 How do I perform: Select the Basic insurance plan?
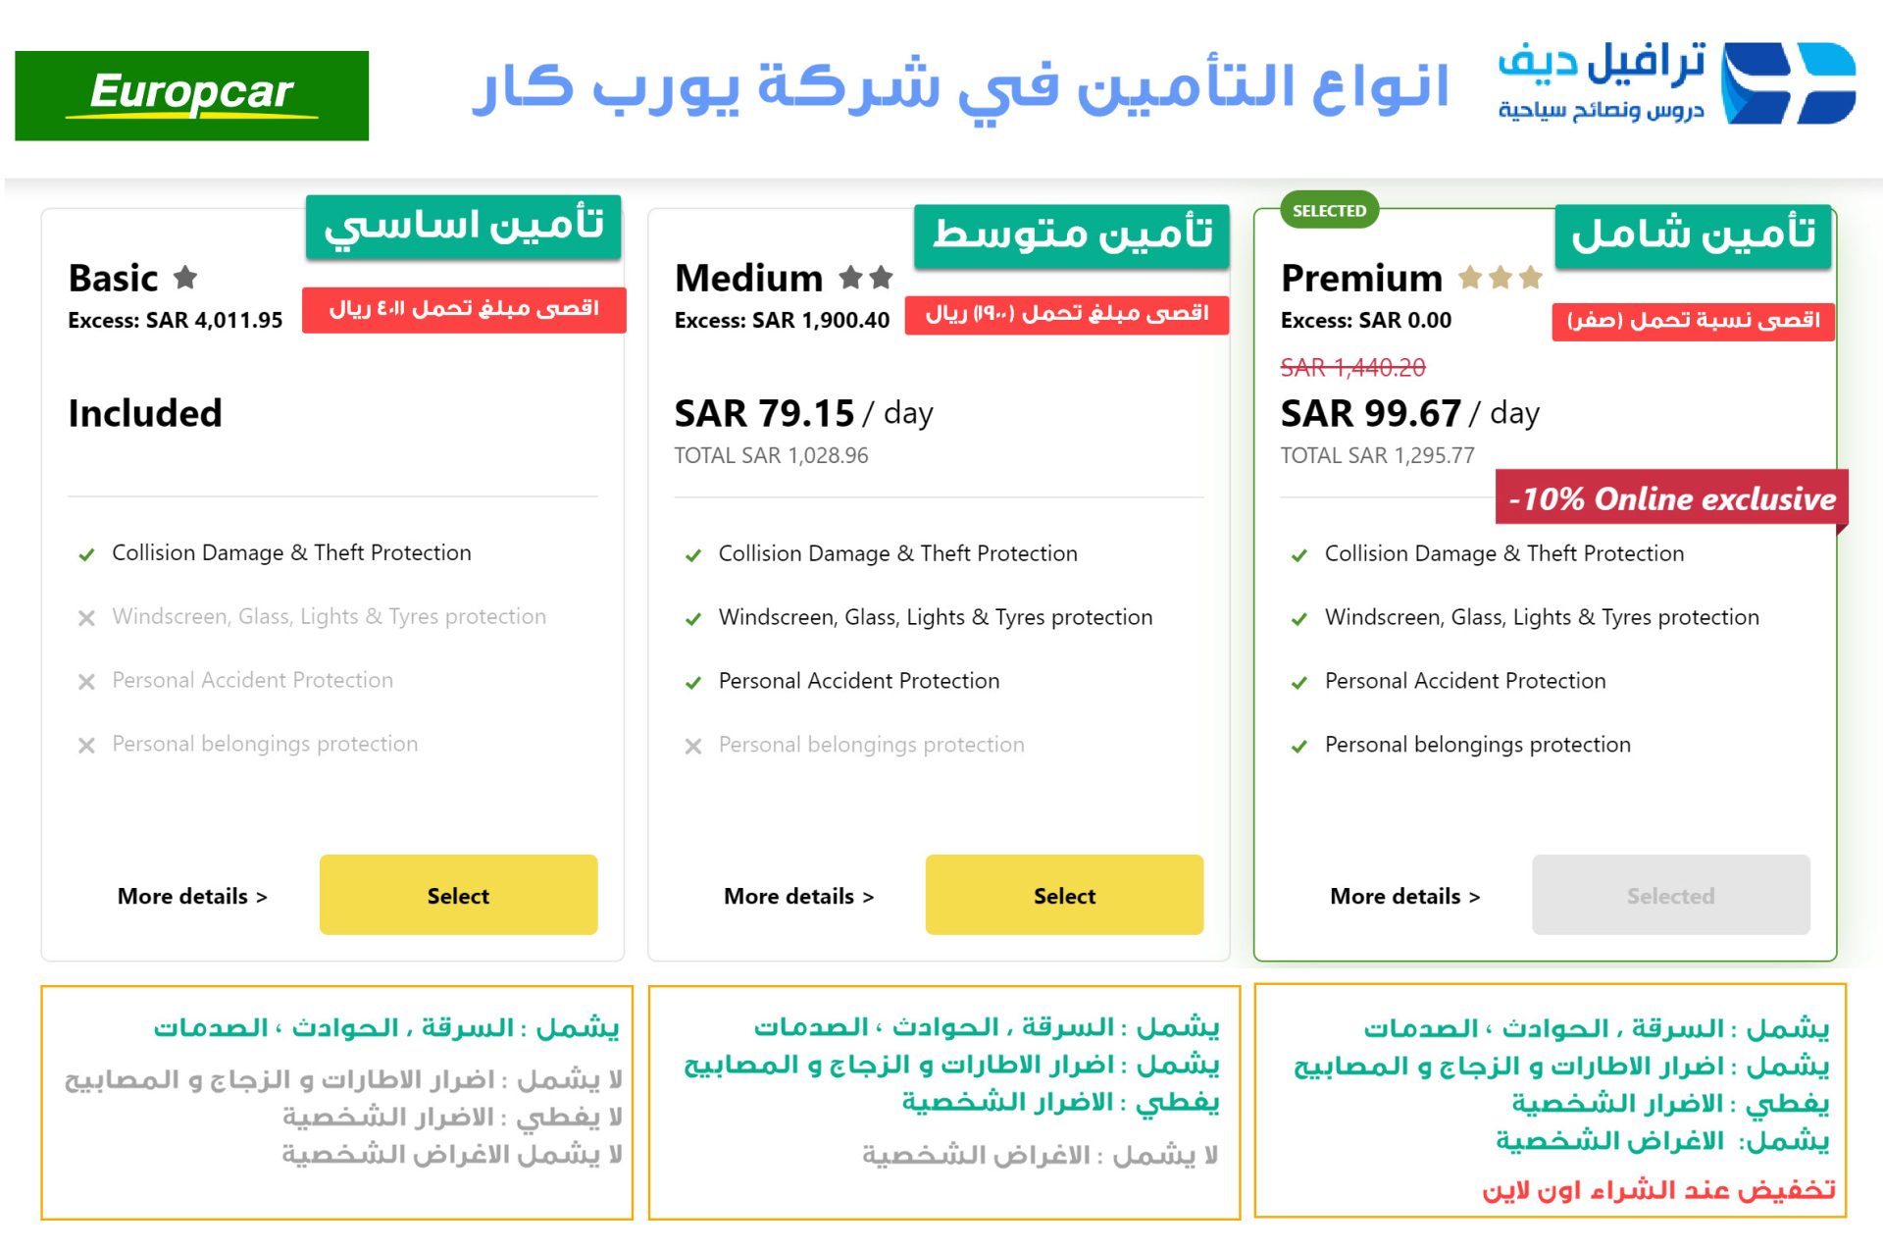click(x=459, y=894)
